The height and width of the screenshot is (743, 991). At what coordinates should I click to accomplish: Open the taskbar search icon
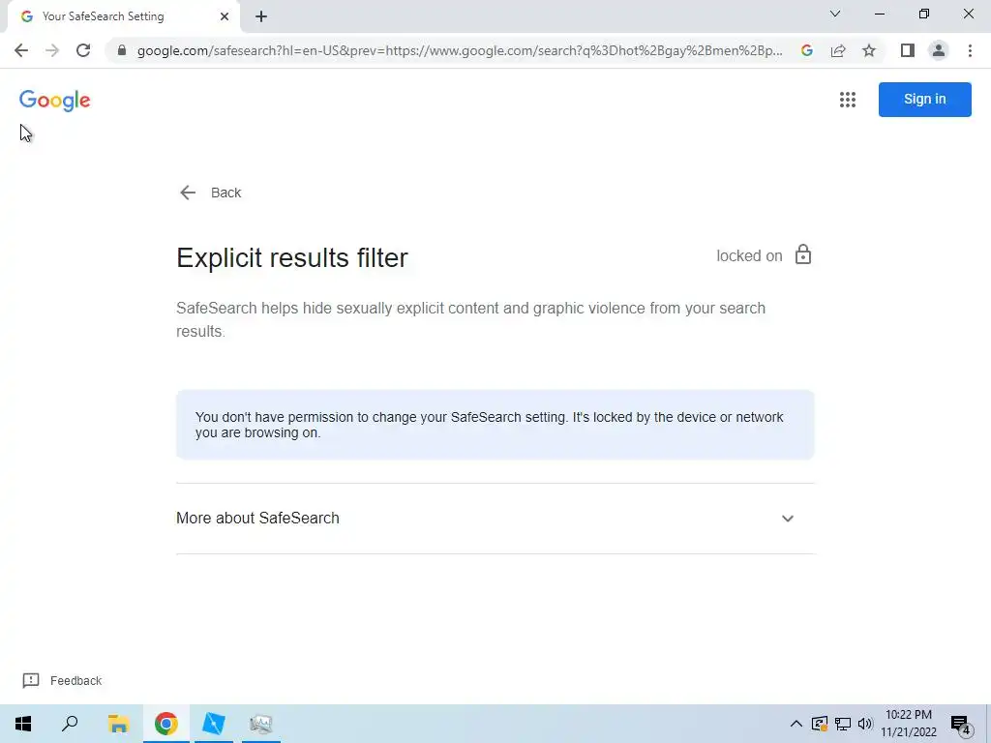click(x=70, y=724)
